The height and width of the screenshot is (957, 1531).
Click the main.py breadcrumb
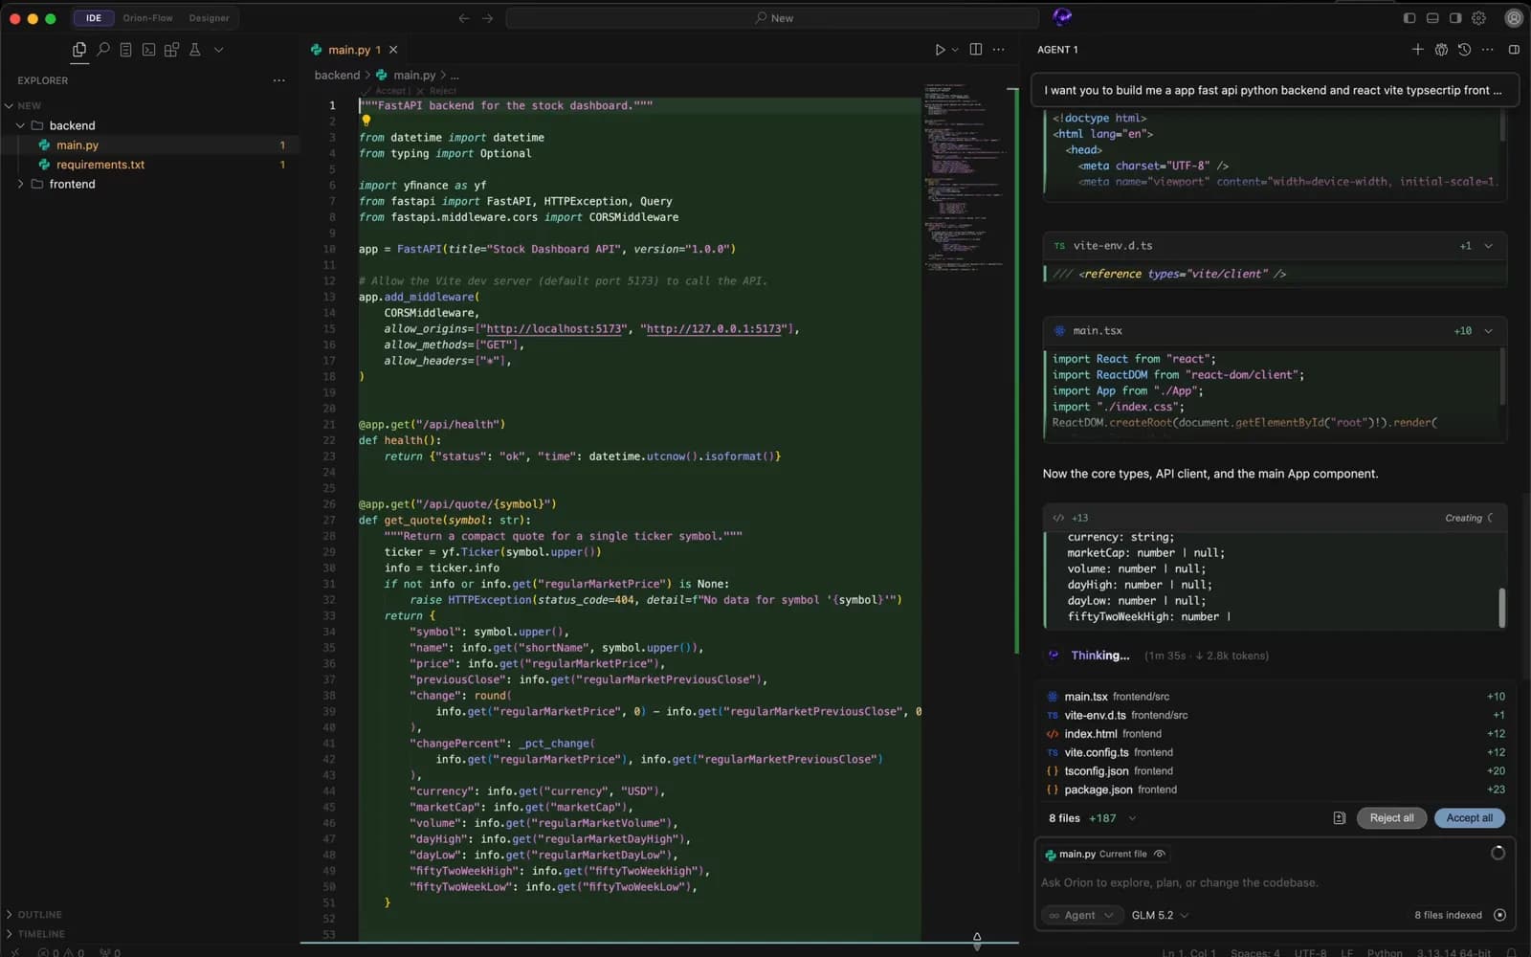[414, 75]
